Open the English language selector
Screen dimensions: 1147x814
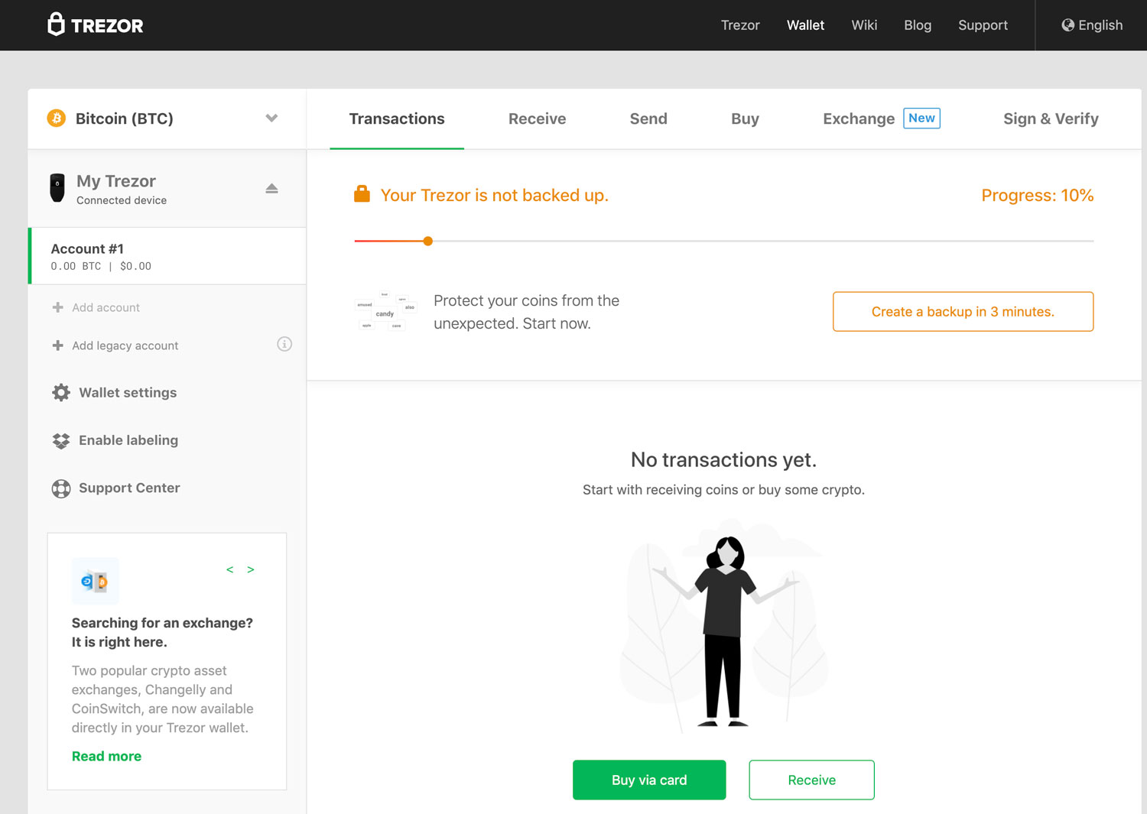point(1092,25)
